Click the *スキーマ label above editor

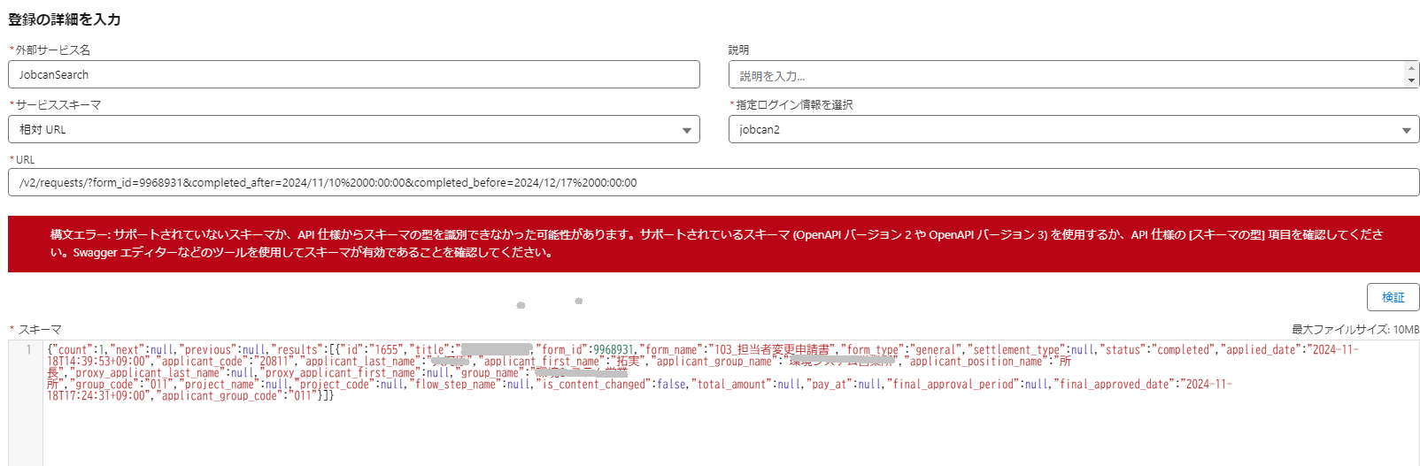(35, 329)
